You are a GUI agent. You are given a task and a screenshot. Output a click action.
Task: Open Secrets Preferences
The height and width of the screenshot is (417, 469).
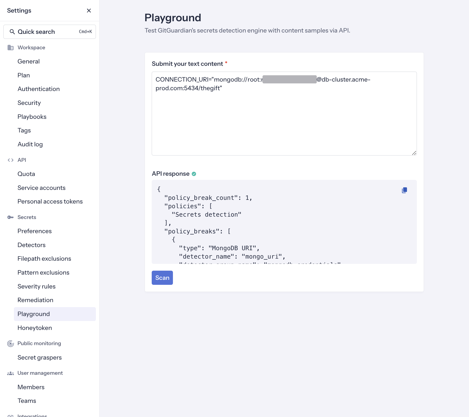click(x=35, y=231)
